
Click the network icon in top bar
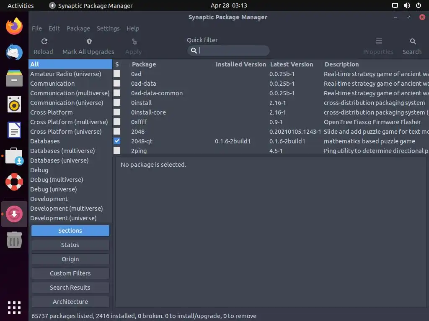point(395,5)
